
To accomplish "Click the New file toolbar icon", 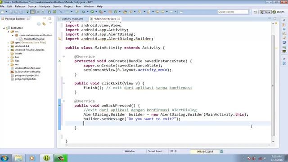I will click(3, 12).
